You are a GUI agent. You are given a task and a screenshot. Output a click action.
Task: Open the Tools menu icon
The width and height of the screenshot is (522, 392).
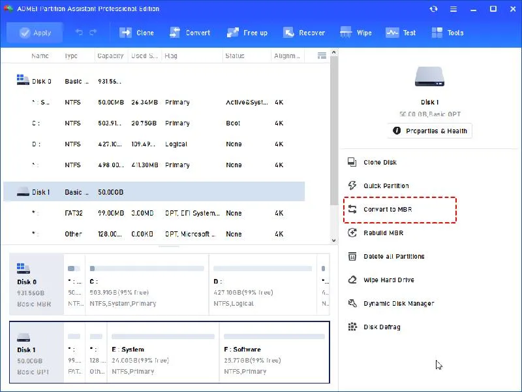pyautogui.click(x=437, y=33)
